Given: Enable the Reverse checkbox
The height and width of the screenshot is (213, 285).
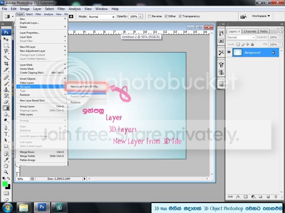Looking at the screenshot, I should (149, 16).
